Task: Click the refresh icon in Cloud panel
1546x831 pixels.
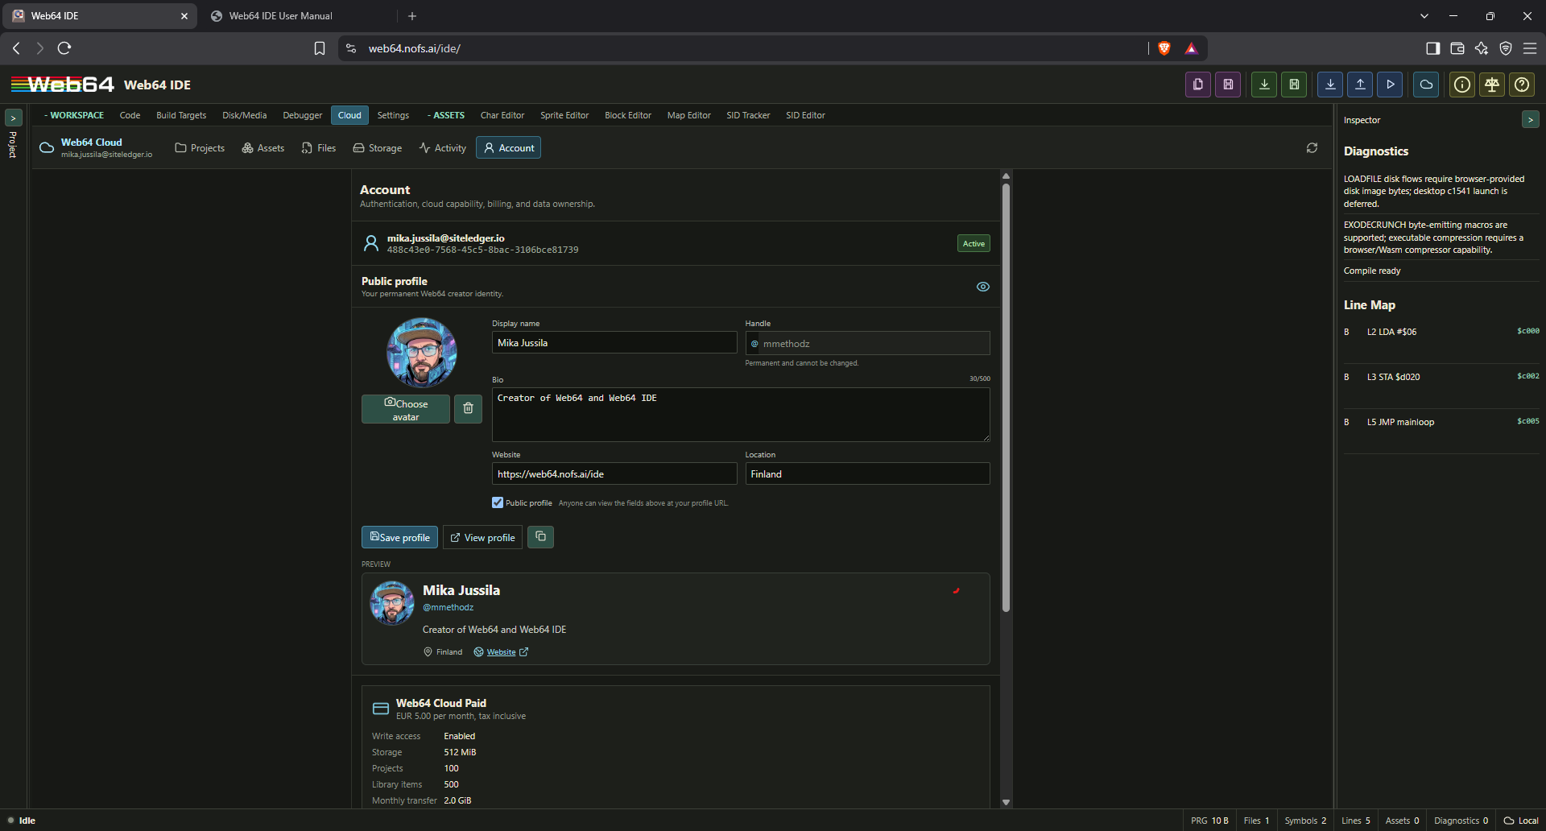Action: [x=1312, y=148]
